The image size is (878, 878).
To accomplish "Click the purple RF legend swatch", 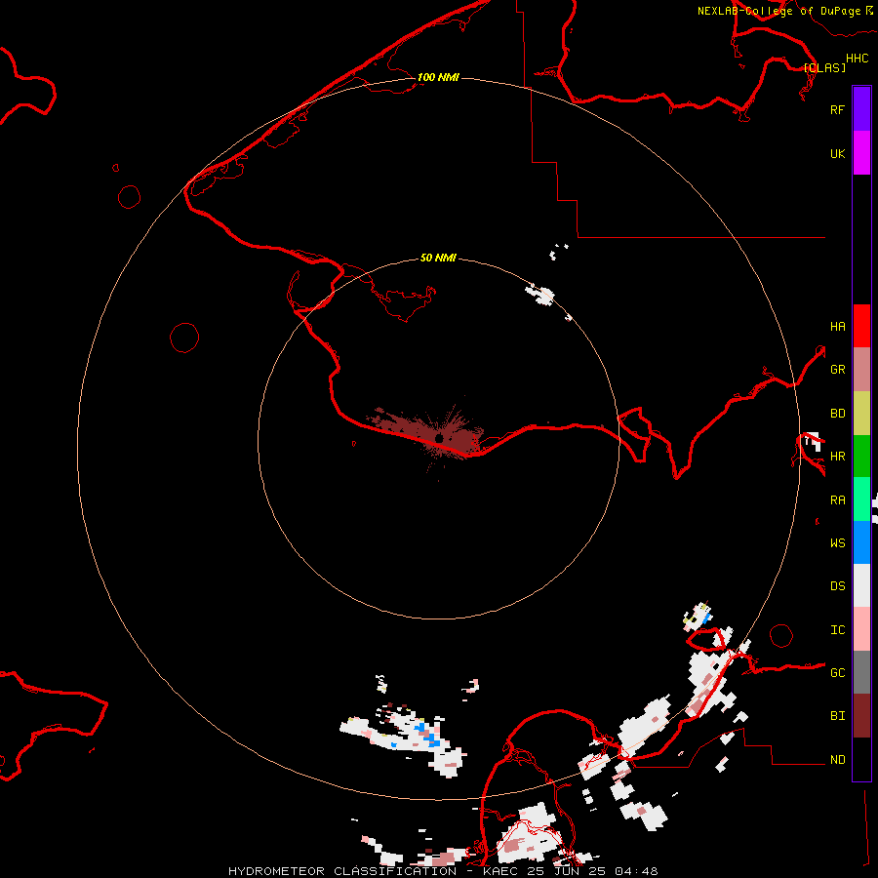I will pos(861,109).
